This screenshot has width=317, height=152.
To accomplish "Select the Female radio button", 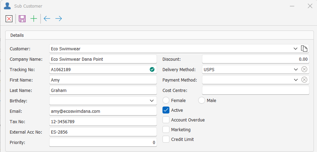I will (166, 100).
